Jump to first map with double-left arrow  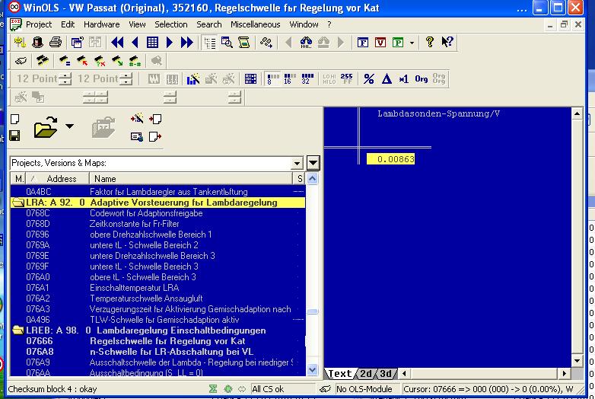point(117,42)
